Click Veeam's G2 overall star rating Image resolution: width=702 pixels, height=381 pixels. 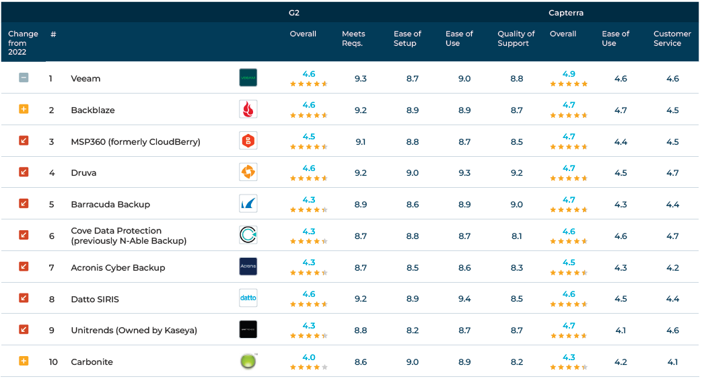tap(308, 84)
